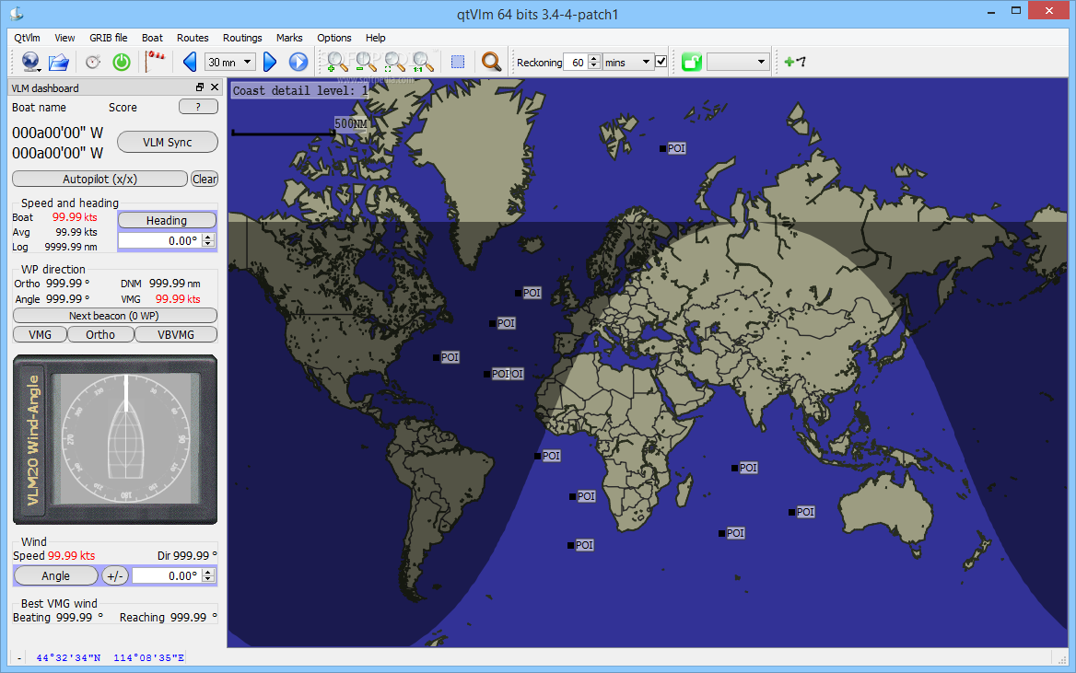Click the question mark score button
Image resolution: width=1076 pixels, height=673 pixels.
tap(198, 106)
